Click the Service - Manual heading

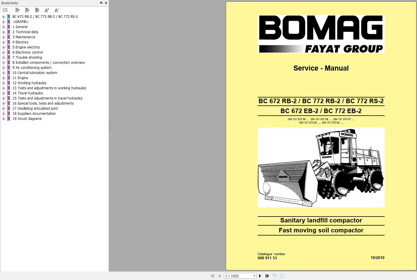[x=321, y=68]
